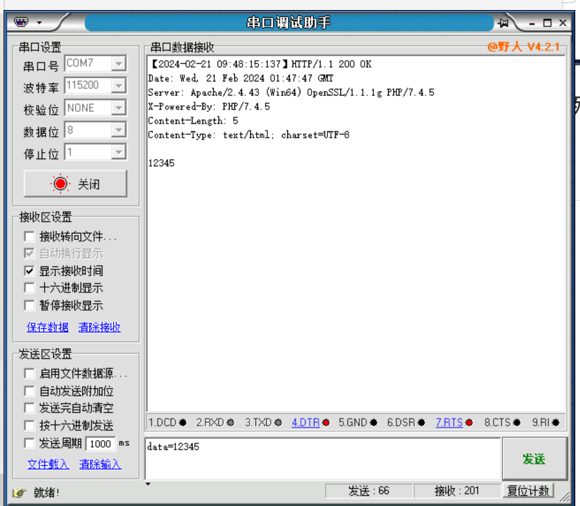Screen dimensions: 580x506
Task: Click the 复位计数 button
Action: coord(528,491)
